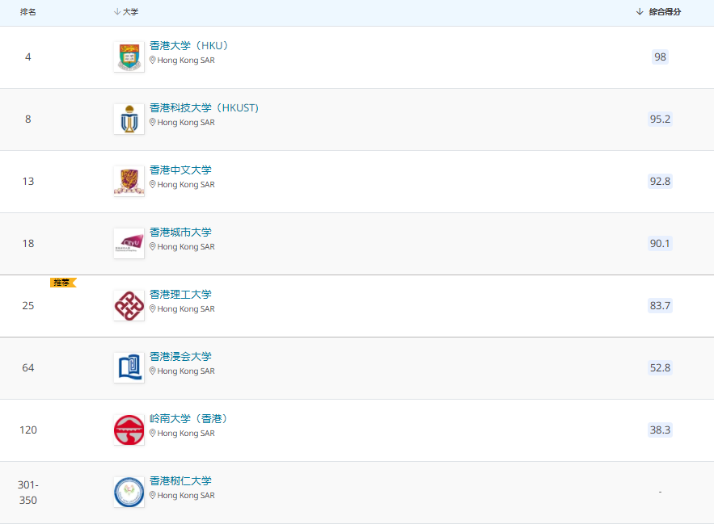Click rank number 25 for 香港理工大学
This screenshot has height=524, width=714.
pos(28,306)
